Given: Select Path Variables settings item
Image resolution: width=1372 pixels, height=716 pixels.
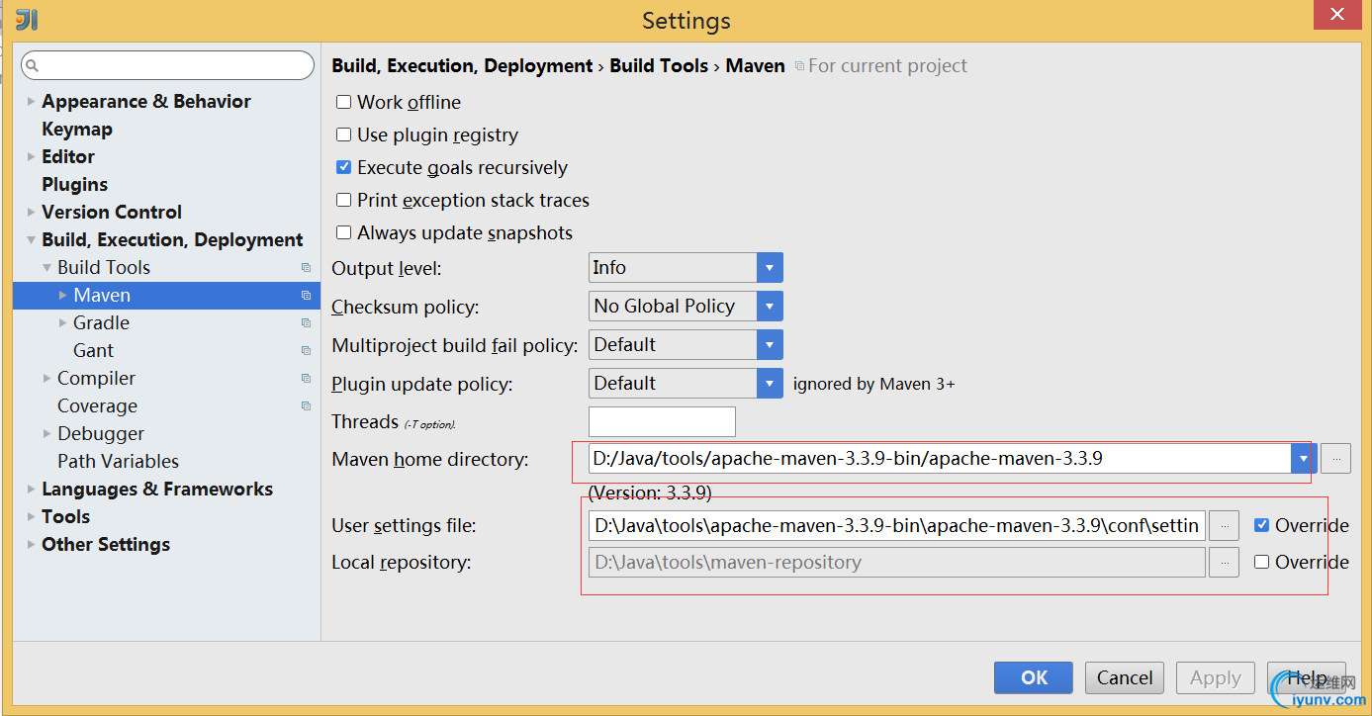Looking at the screenshot, I should (x=118, y=462).
